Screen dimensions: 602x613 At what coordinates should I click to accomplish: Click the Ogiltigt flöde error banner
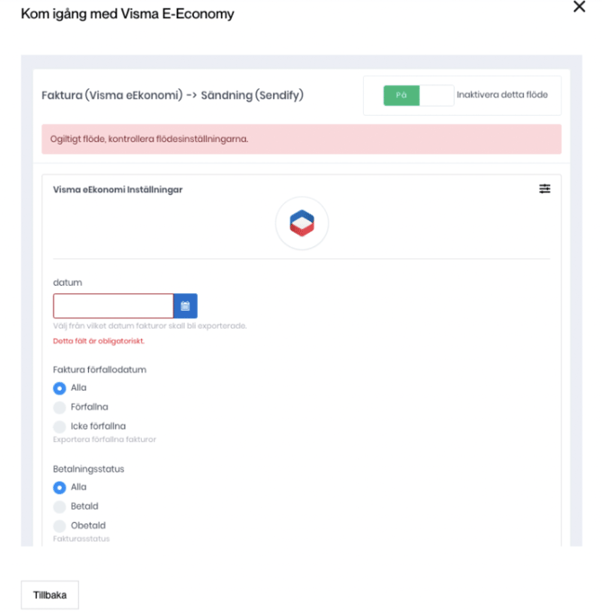[301, 139]
